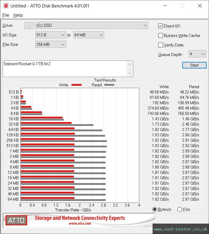Open the 64 MB maximum I/O size dropdown
This screenshot has height=234, width=209.
[x=88, y=35]
